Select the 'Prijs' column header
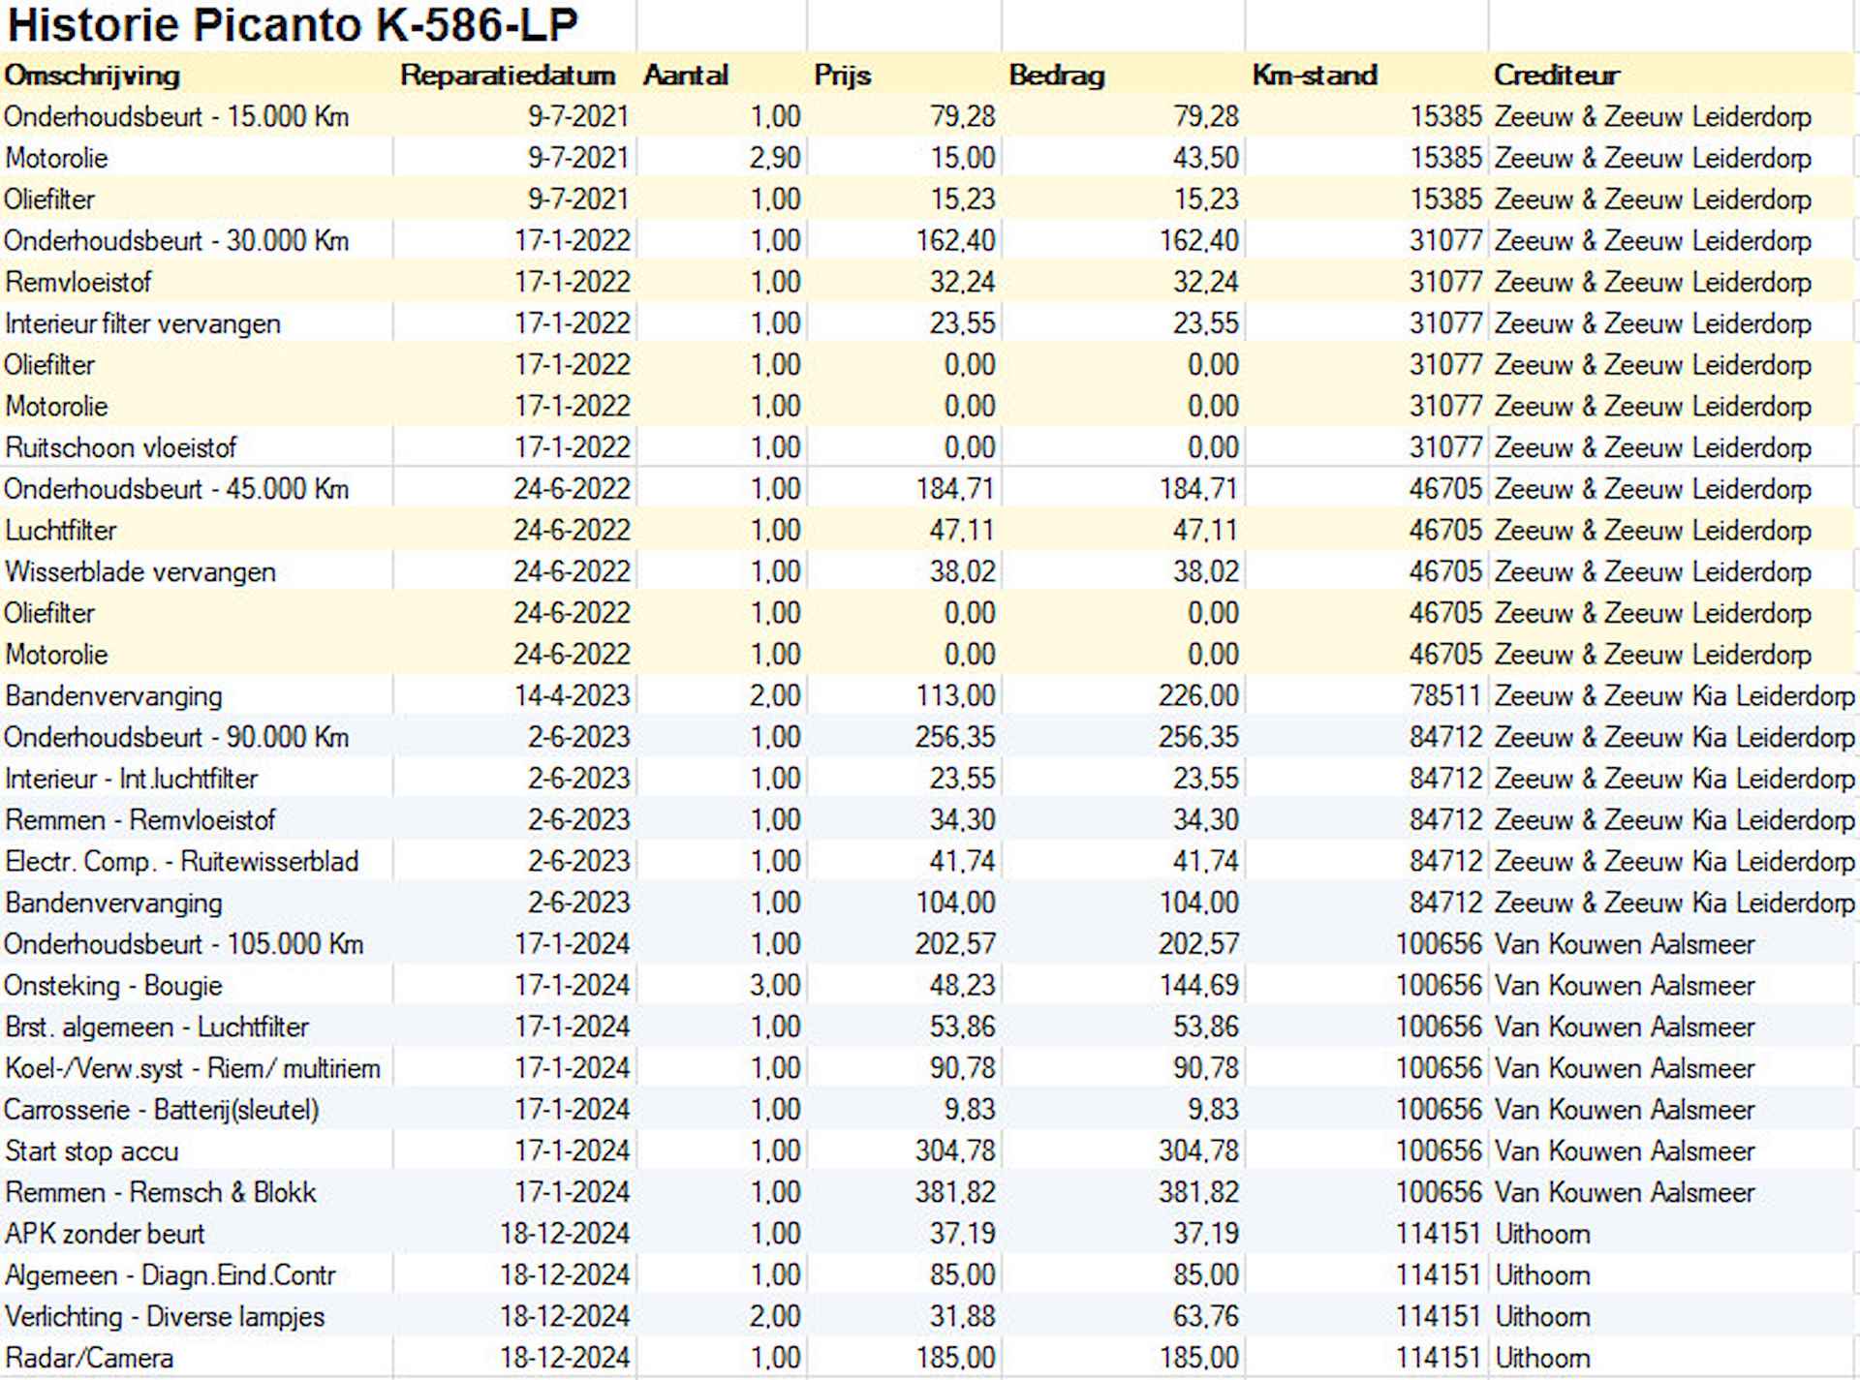The height and width of the screenshot is (1380, 1860). [x=842, y=76]
